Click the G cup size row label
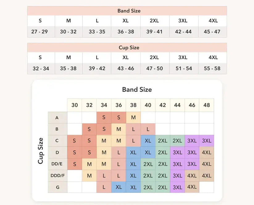 (57, 187)
